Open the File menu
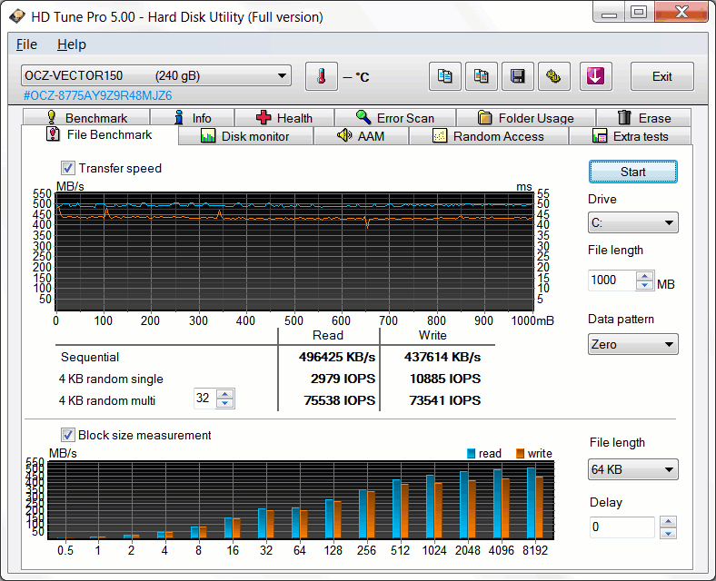The height and width of the screenshot is (581, 716). [26, 44]
